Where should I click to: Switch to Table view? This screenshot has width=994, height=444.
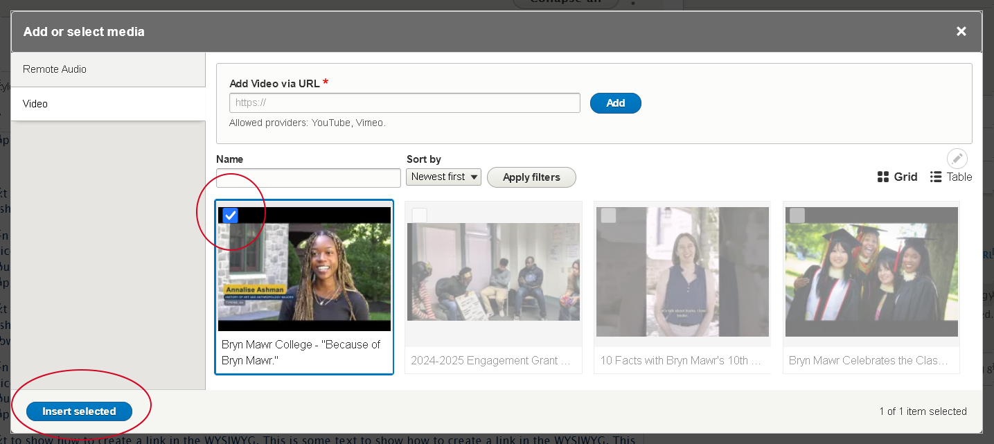click(951, 177)
